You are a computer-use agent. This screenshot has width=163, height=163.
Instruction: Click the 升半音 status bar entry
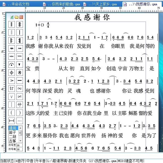[40, 161]
